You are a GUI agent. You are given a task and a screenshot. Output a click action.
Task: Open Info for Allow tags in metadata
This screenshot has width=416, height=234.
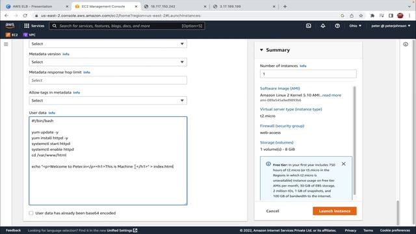[77, 92]
